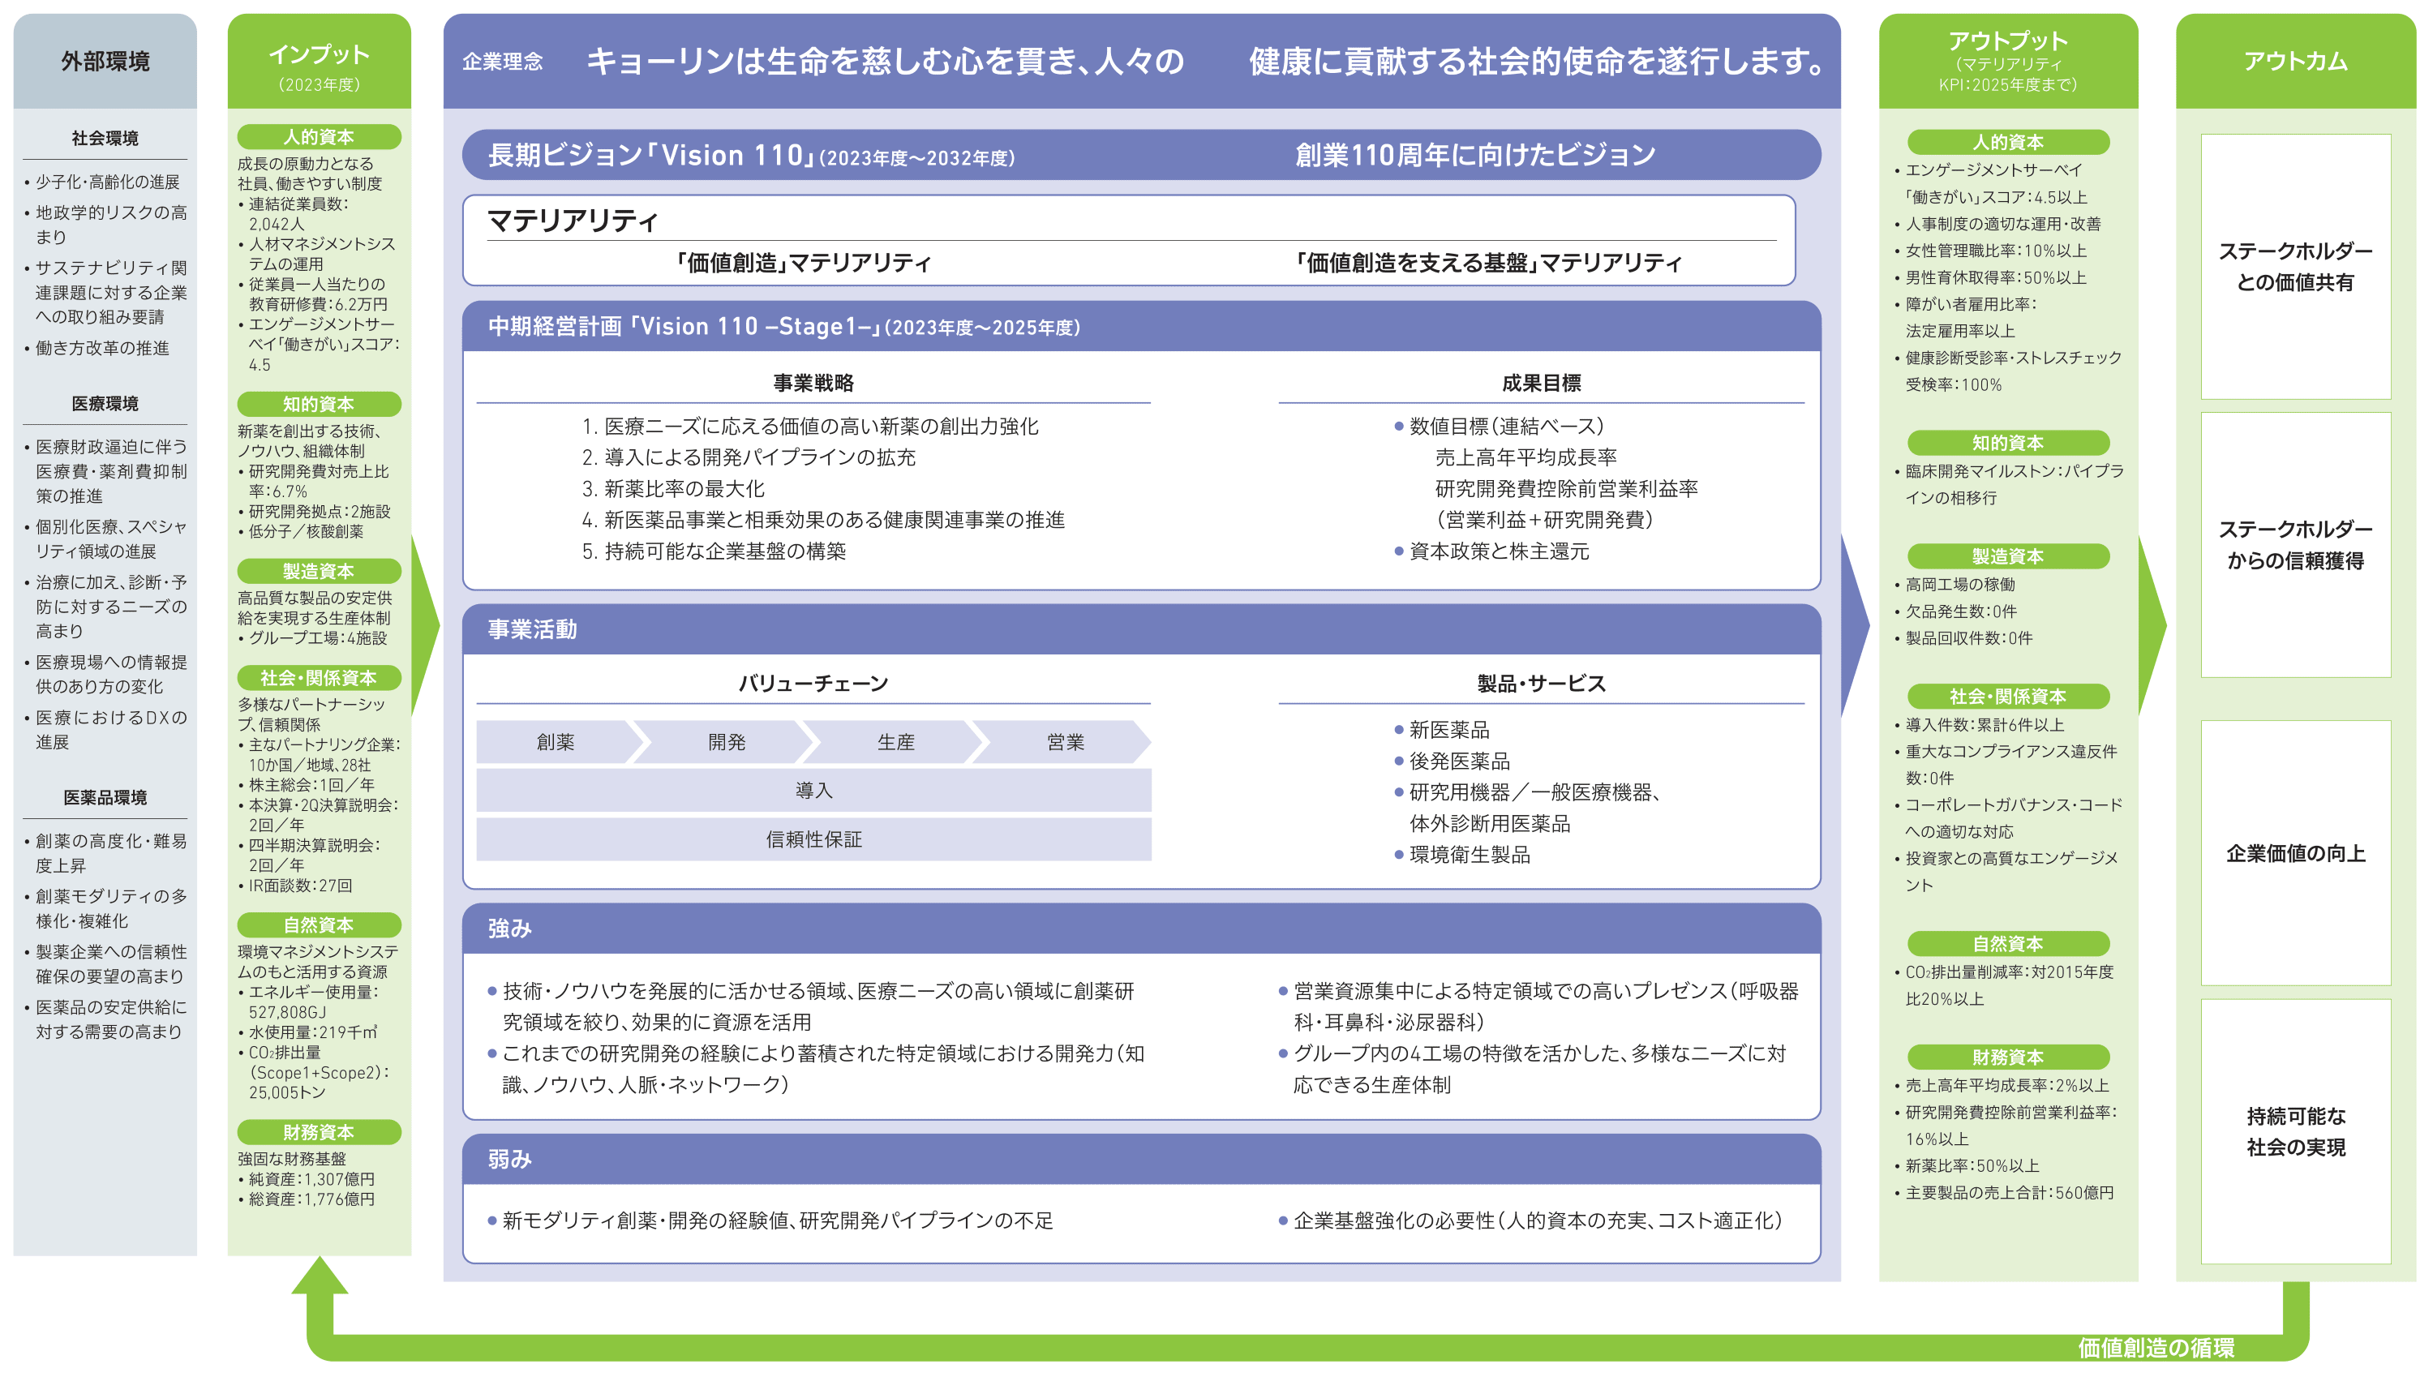Click the 持続可能な社会の実現 box
2433x1377 pixels.
pos(2295,1132)
